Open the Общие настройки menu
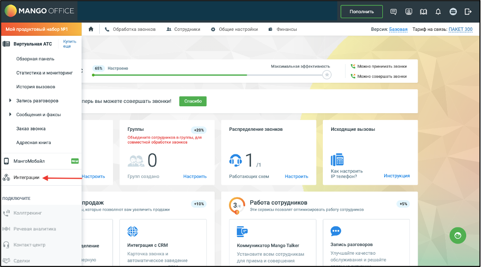Viewport: 481px width, 267px height. coord(234,29)
